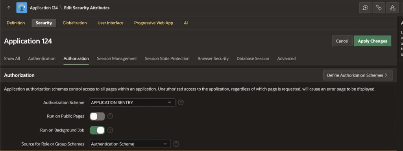Click the Application 124 page title
The width and height of the screenshot is (403, 151).
point(28,41)
